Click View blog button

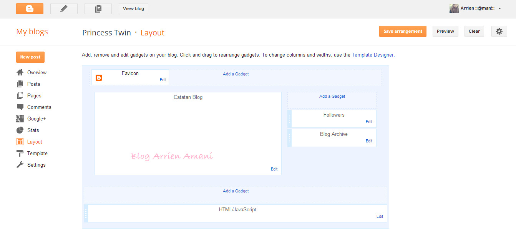coord(133,8)
